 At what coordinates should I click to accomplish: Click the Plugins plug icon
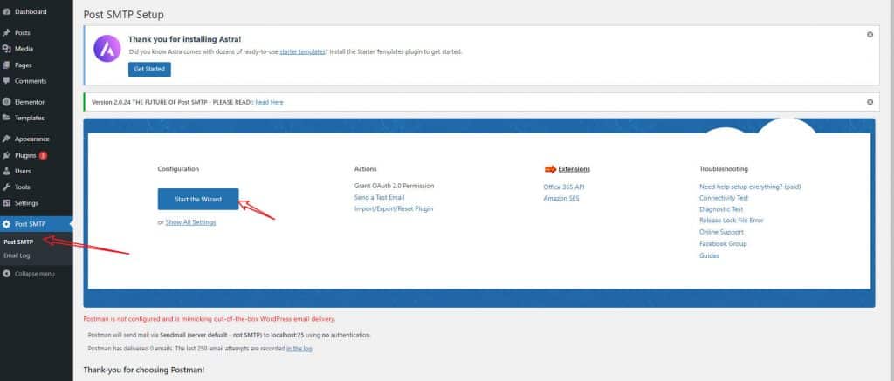coord(7,155)
